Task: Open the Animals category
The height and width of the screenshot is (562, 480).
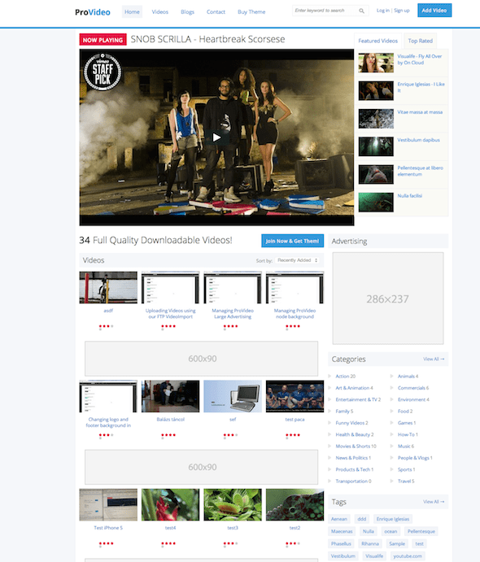Action: click(x=408, y=377)
